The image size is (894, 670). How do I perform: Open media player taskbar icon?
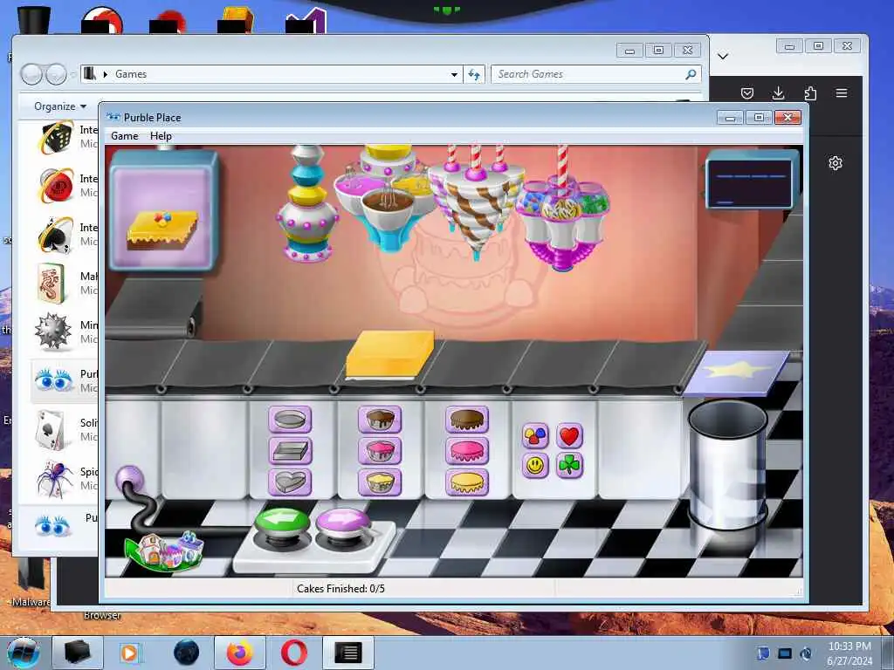tap(129, 653)
